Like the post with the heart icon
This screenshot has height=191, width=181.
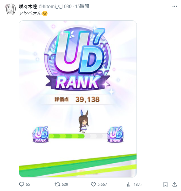coord(93,185)
